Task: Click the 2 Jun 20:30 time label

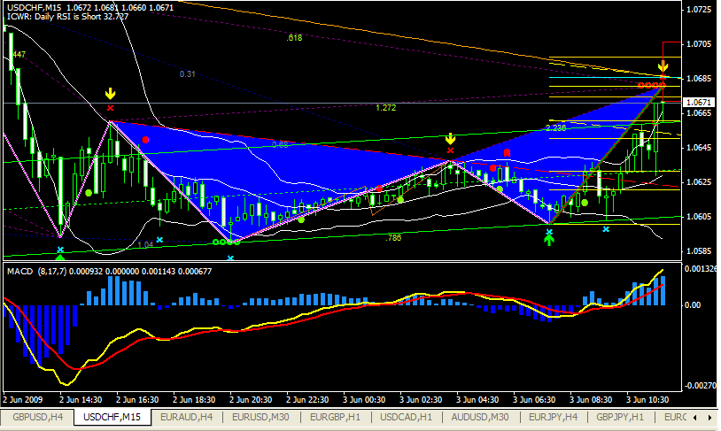Action: coord(251,400)
